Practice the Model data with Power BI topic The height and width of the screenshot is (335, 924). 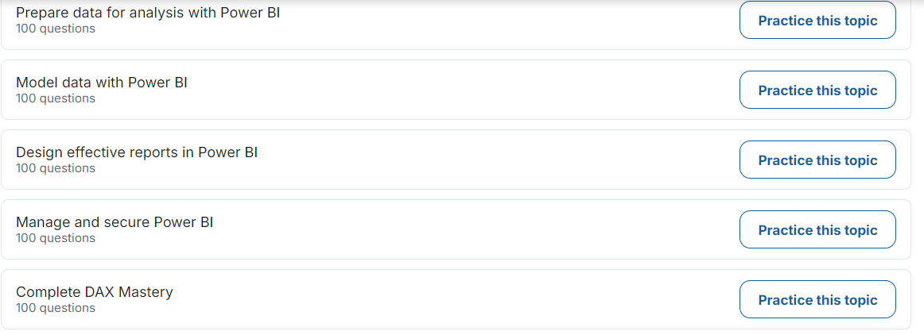[x=817, y=90]
